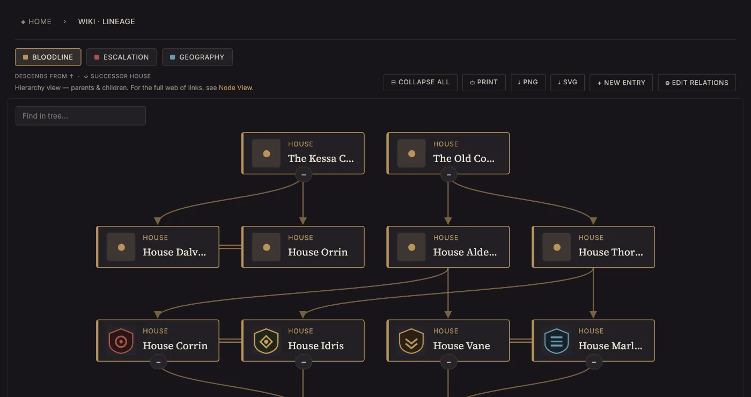The image size is (751, 397).
Task: Open the Node View link
Action: pos(235,87)
